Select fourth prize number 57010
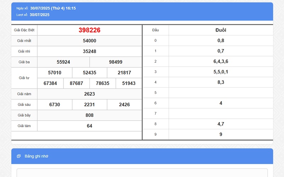 coord(55,73)
